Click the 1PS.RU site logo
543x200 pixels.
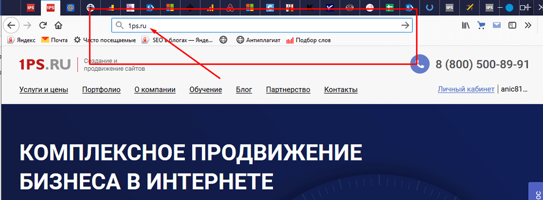(45, 64)
